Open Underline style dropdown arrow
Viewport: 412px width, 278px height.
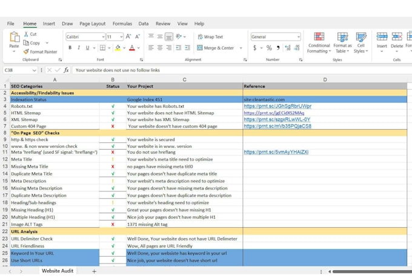pos(94,48)
